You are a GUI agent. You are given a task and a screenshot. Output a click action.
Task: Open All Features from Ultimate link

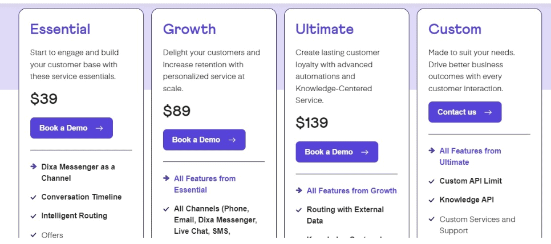point(470,156)
